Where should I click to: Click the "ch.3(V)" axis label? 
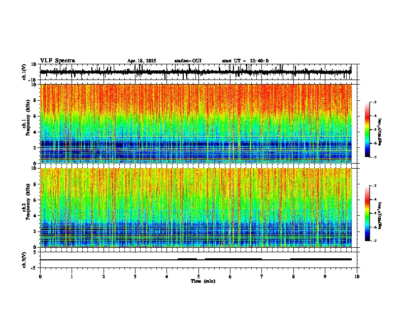[24, 260]
